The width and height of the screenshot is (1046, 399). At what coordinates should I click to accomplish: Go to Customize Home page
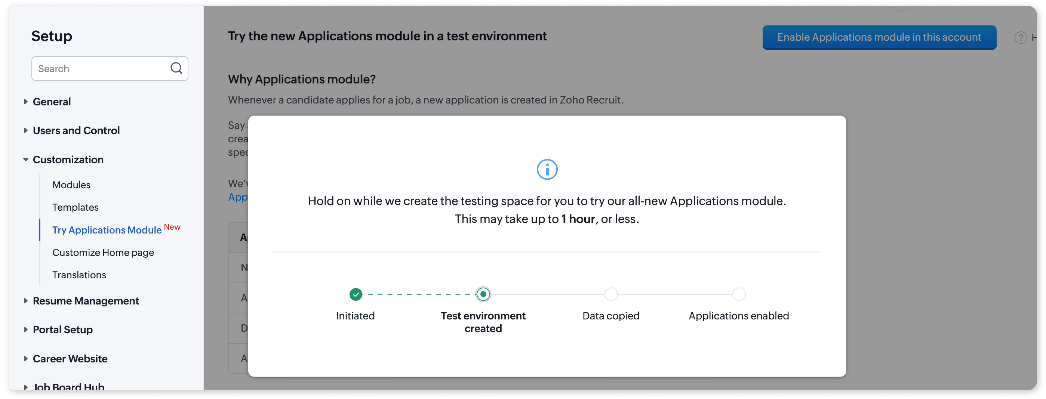pos(103,253)
